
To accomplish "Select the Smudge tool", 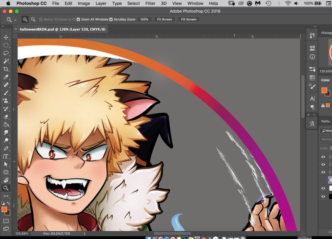I will 6,132.
